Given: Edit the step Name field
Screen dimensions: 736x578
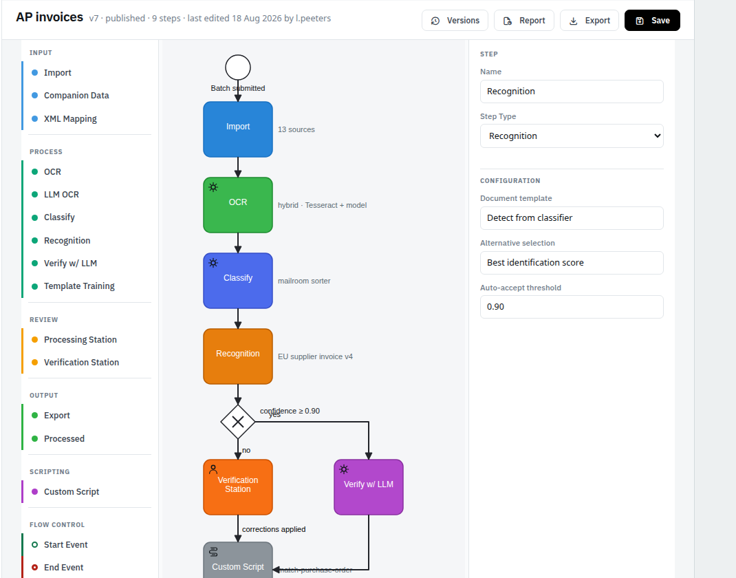Looking at the screenshot, I should 572,92.
